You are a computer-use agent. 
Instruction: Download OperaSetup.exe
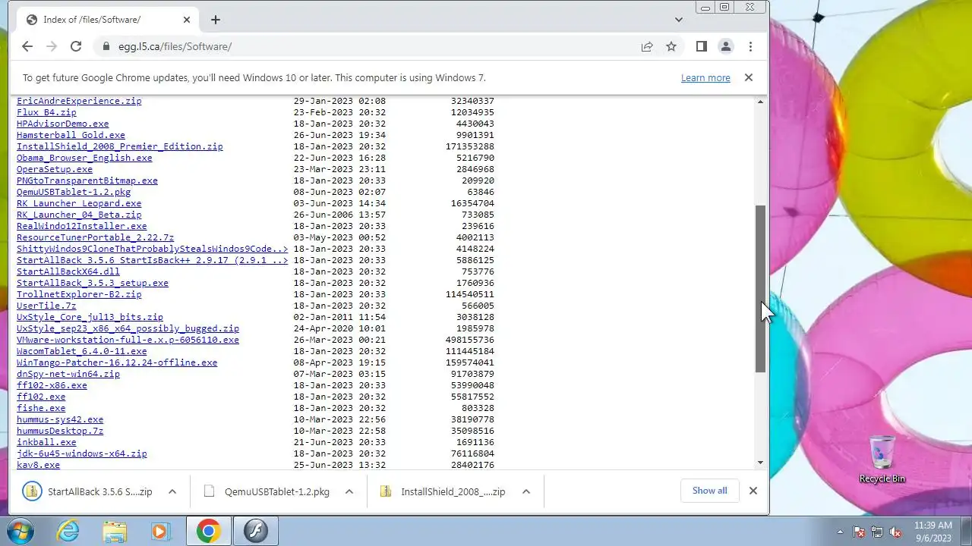(55, 169)
